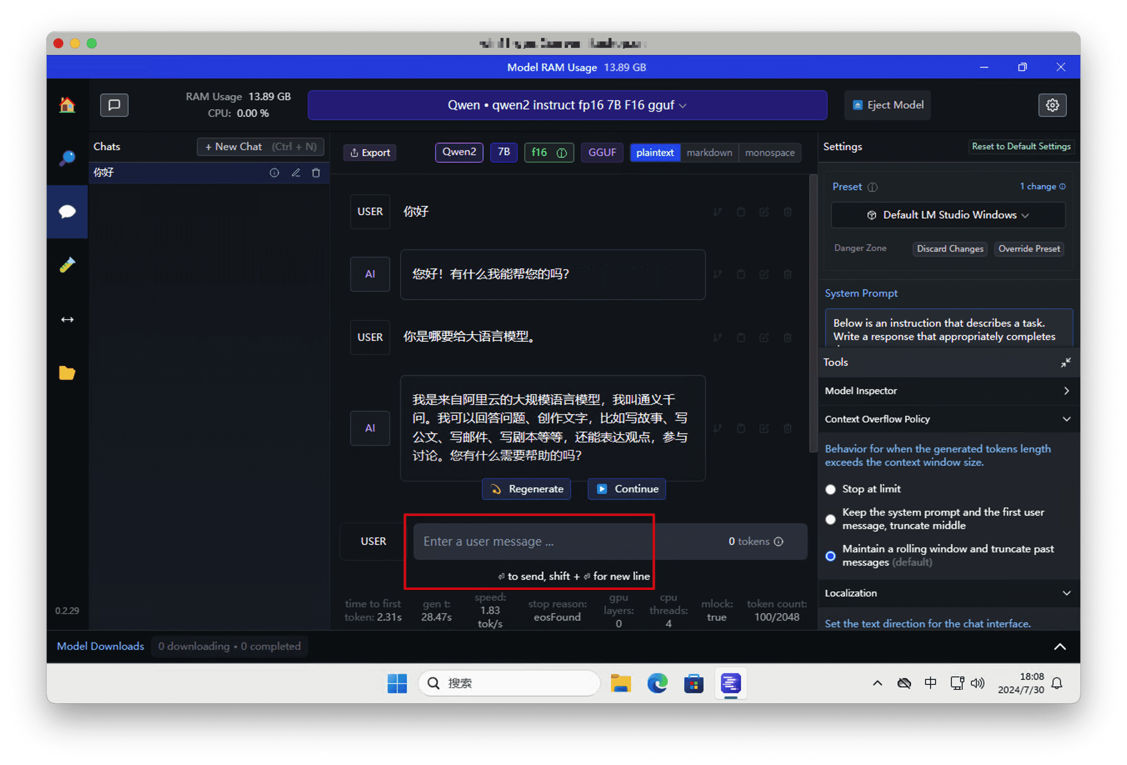Screen dimensions: 1127x765
Task: Open the Windows Start menu
Action: (x=397, y=683)
